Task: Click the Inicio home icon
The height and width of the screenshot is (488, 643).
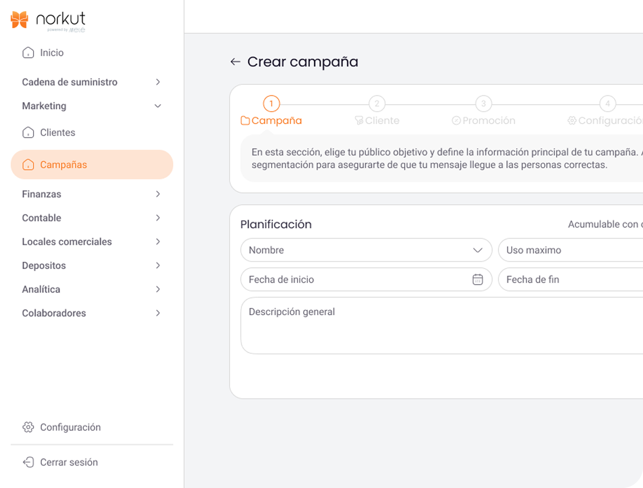Action: click(x=28, y=53)
